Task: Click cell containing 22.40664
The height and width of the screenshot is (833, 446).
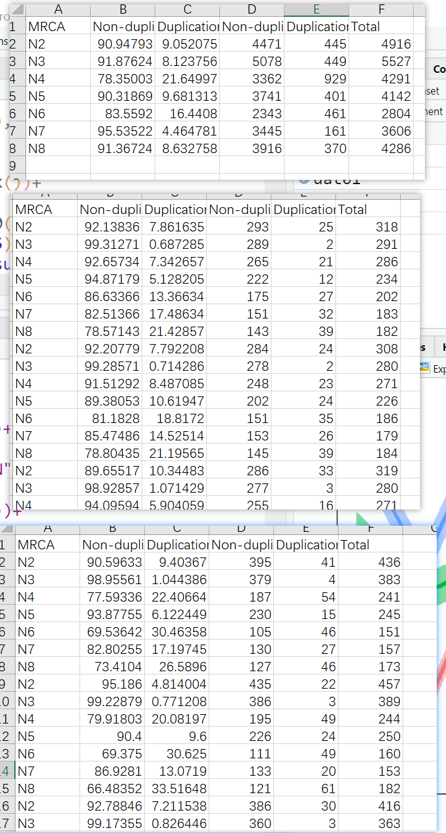Action: (x=178, y=597)
